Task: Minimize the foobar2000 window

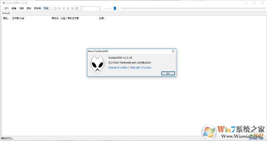Action: tap(246, 3)
